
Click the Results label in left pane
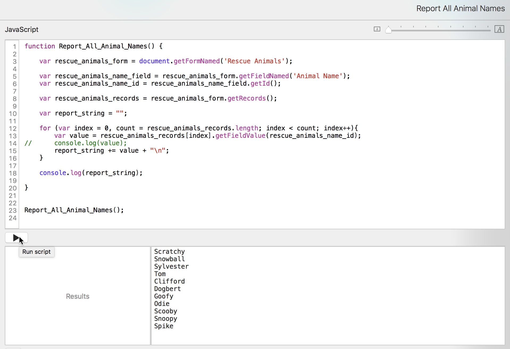(78, 296)
